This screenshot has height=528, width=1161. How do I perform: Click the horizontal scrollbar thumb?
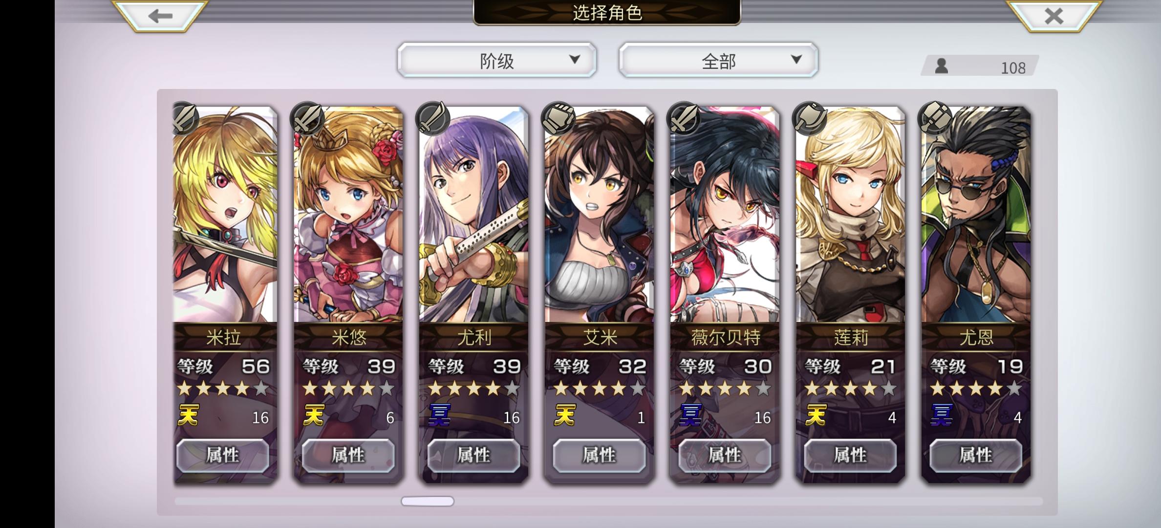click(x=428, y=501)
